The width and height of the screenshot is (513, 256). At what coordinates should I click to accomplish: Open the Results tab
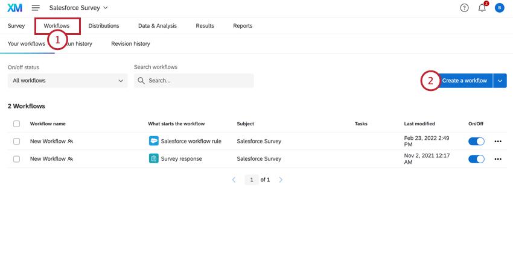click(x=205, y=26)
